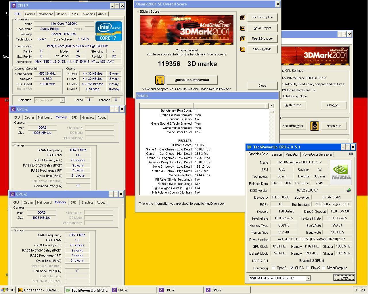
Task: Select CPU tab in bottom CPU-Z window
Action: 16,202
